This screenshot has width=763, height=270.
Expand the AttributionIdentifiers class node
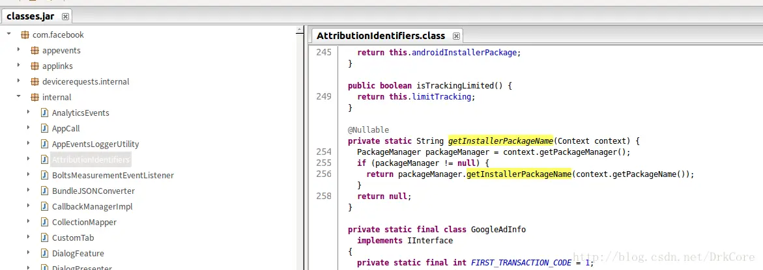pyautogui.click(x=29, y=159)
